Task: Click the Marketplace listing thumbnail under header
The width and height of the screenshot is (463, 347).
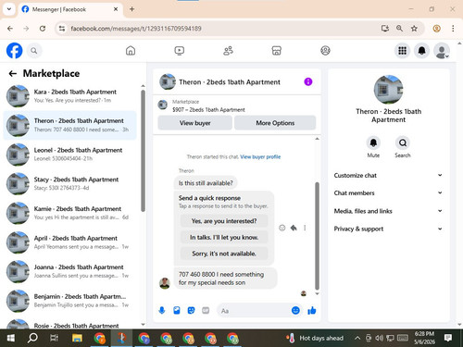Action: 163,105
